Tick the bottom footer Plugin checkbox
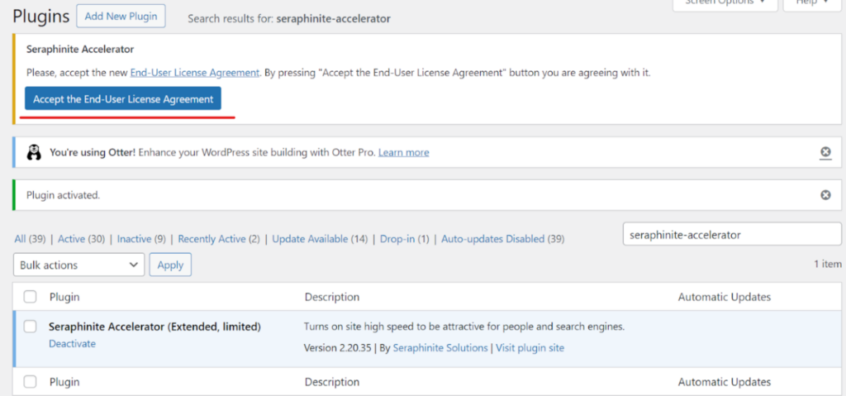 pyautogui.click(x=31, y=382)
